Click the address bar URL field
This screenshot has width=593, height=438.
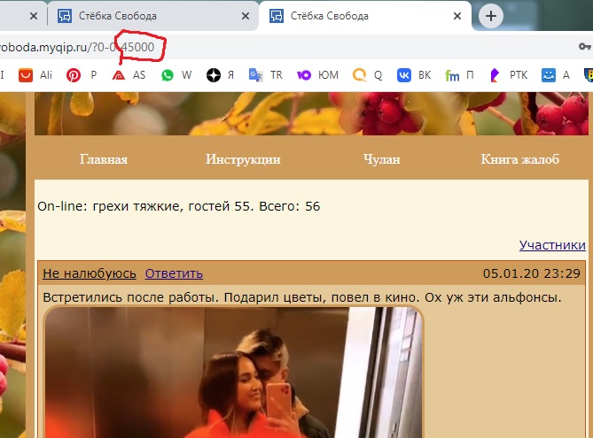coord(287,47)
